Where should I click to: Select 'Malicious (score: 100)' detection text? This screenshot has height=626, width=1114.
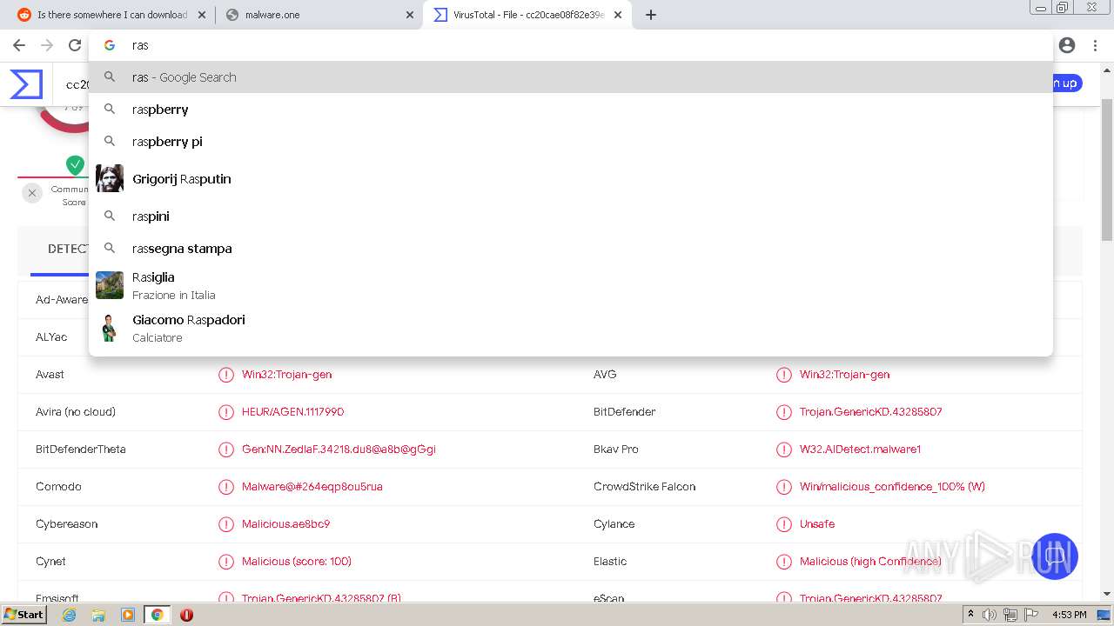click(297, 562)
